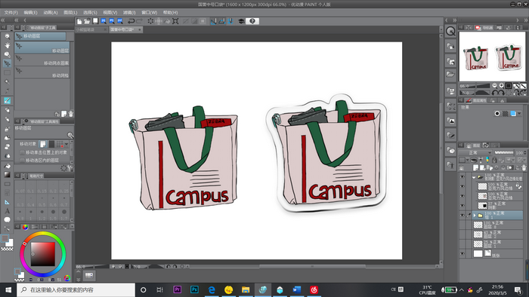
Task: Hide the 37% shadow layer eye
Action: (x=462, y=205)
